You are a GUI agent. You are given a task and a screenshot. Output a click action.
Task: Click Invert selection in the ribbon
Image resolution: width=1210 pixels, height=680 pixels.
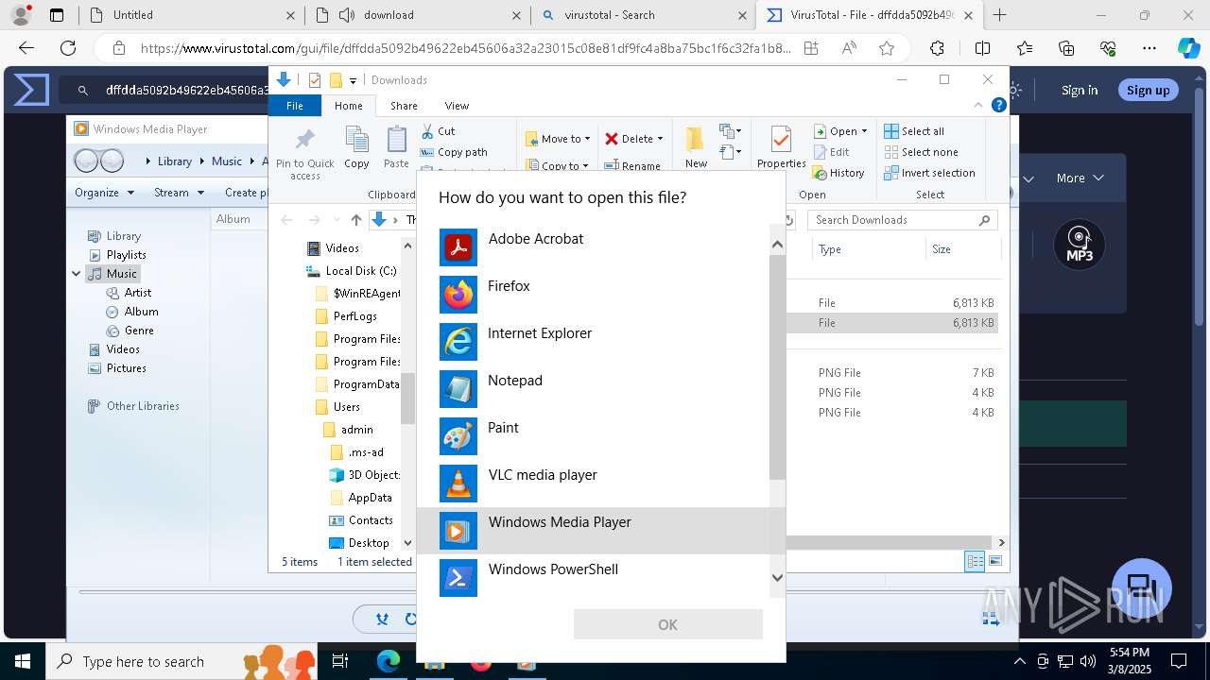click(x=929, y=173)
